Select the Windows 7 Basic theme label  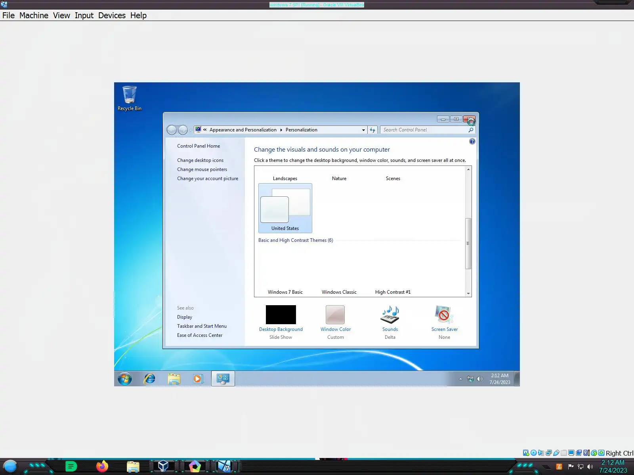285,292
